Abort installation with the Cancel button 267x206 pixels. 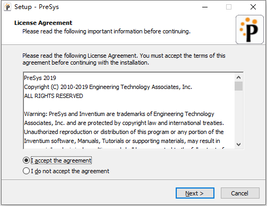pos(240,193)
